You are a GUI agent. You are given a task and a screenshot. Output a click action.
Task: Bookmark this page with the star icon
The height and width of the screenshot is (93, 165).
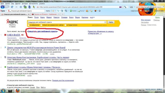pos(123,7)
